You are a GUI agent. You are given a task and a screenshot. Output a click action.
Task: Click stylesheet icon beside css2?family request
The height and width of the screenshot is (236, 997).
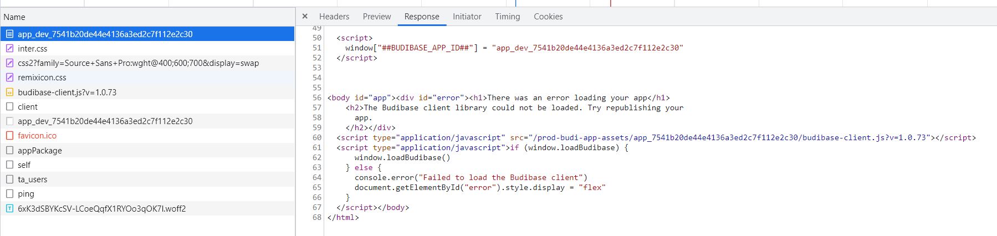click(9, 63)
